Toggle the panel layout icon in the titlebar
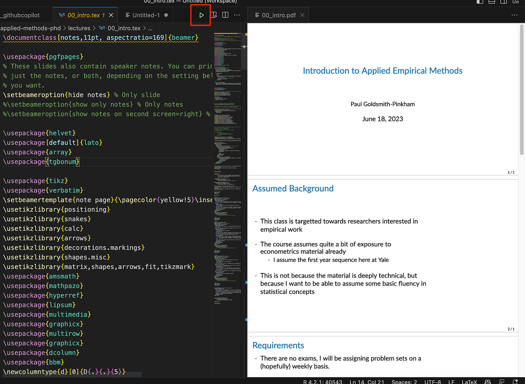The height and width of the screenshot is (384, 525). pos(491,2)
